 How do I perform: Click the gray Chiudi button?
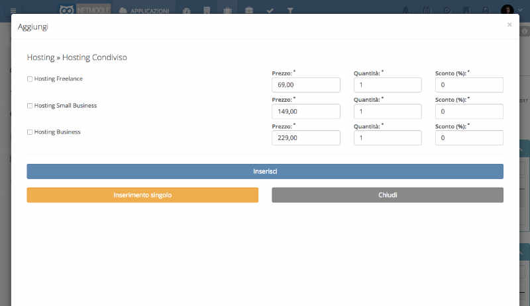tap(388, 195)
